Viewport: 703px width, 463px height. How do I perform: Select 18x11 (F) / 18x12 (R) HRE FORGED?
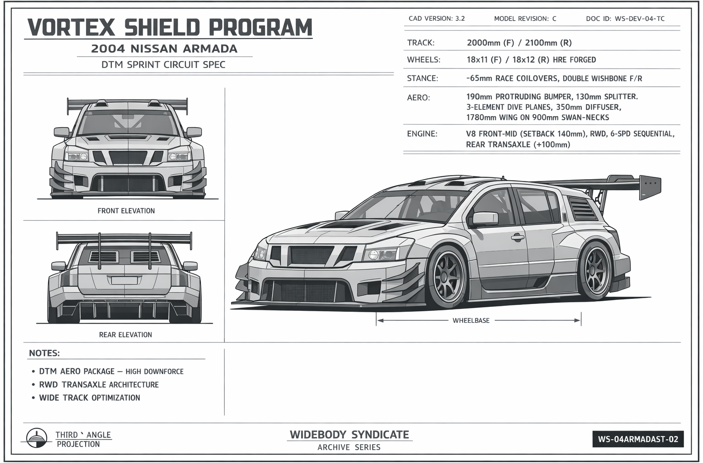pos(531,60)
